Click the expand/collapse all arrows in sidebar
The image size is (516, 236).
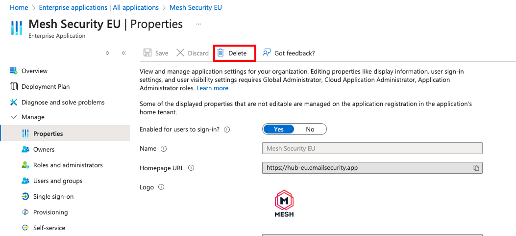107,53
